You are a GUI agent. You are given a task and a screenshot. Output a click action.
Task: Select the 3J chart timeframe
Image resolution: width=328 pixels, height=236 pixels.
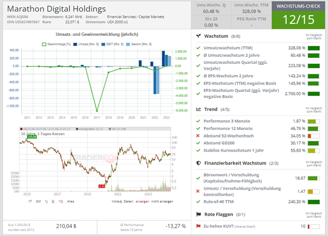tap(53, 201)
